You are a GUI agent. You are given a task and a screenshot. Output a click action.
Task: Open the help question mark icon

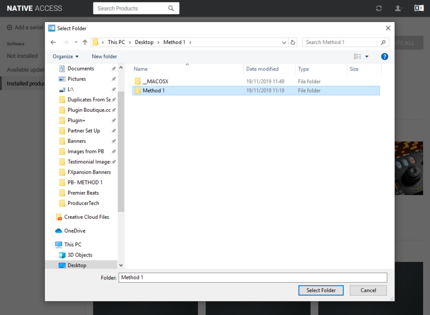[384, 56]
